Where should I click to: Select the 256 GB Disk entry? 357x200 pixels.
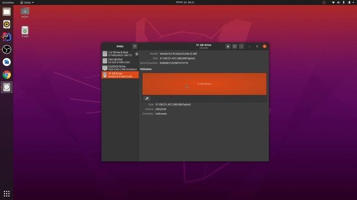point(120,61)
